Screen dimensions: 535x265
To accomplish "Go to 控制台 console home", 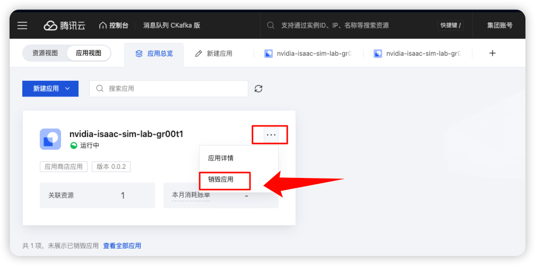I will coord(114,25).
